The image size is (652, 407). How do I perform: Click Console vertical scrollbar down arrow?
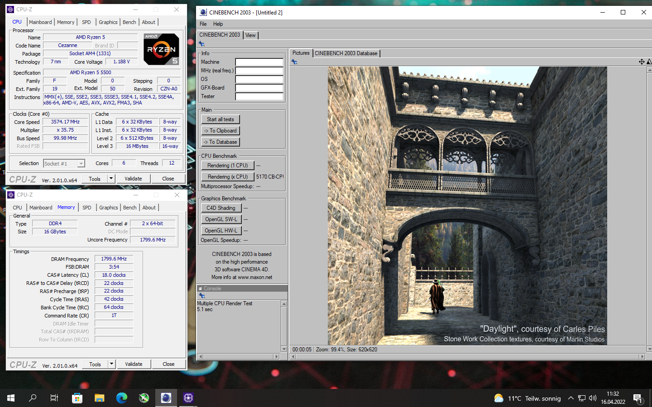pyautogui.click(x=284, y=349)
